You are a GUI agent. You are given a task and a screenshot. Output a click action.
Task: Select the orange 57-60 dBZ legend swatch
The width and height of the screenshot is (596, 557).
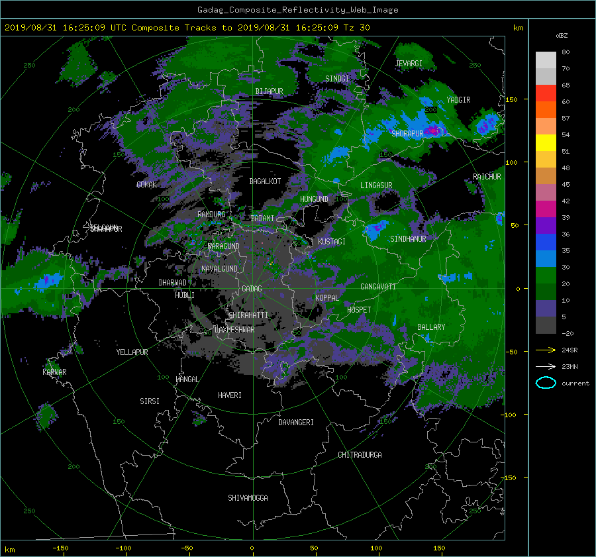point(546,110)
